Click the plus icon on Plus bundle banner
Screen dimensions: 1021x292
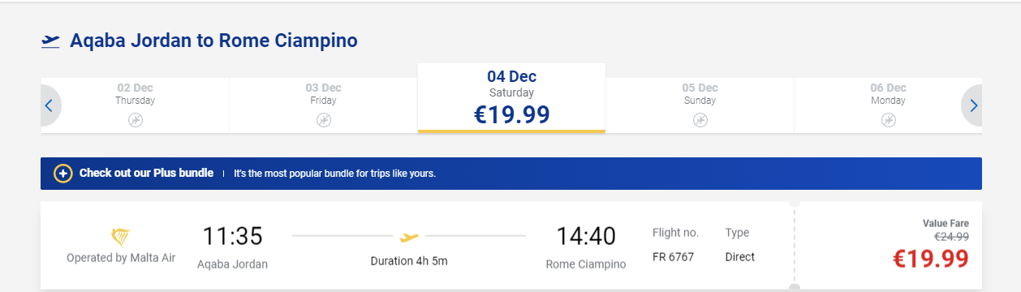click(62, 174)
